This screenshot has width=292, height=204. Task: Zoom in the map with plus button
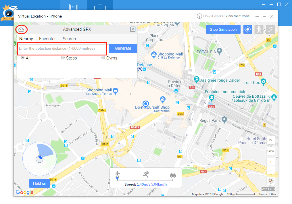coord(270,162)
